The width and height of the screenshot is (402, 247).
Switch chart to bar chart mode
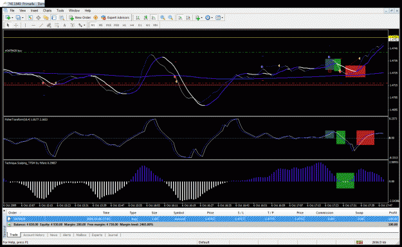tap(138, 18)
